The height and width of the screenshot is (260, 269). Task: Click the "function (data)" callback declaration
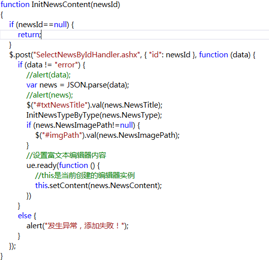[225, 55]
